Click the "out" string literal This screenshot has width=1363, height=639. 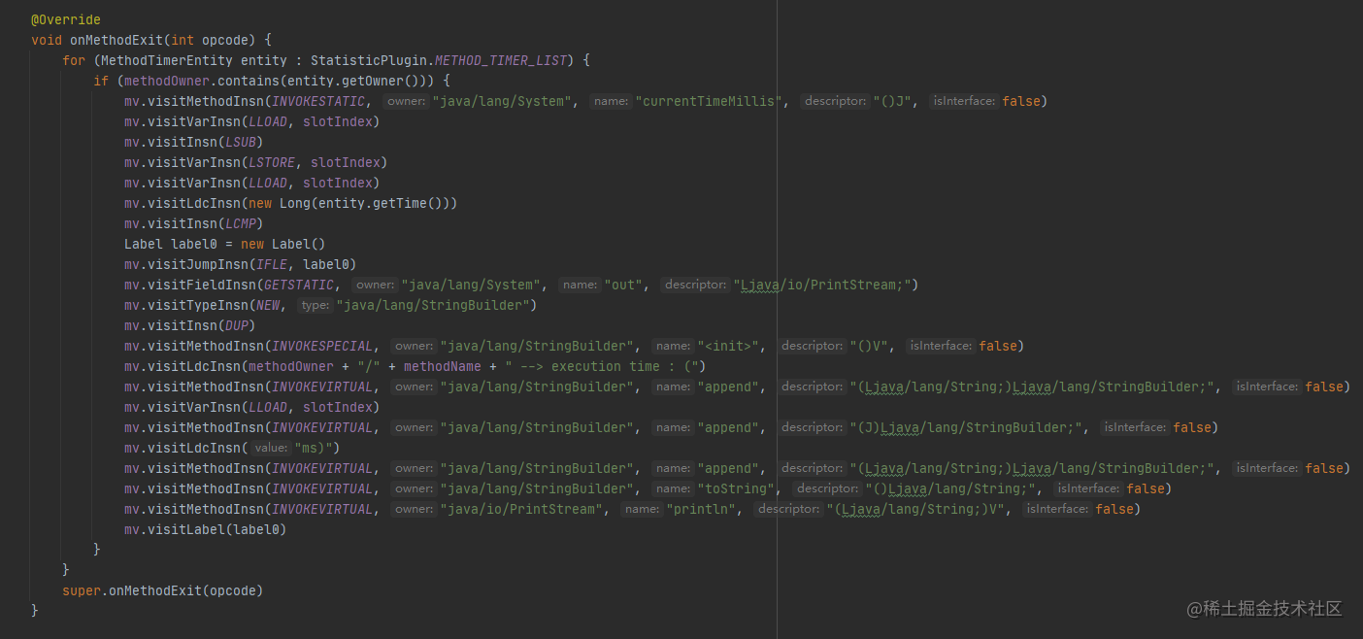[x=624, y=285]
